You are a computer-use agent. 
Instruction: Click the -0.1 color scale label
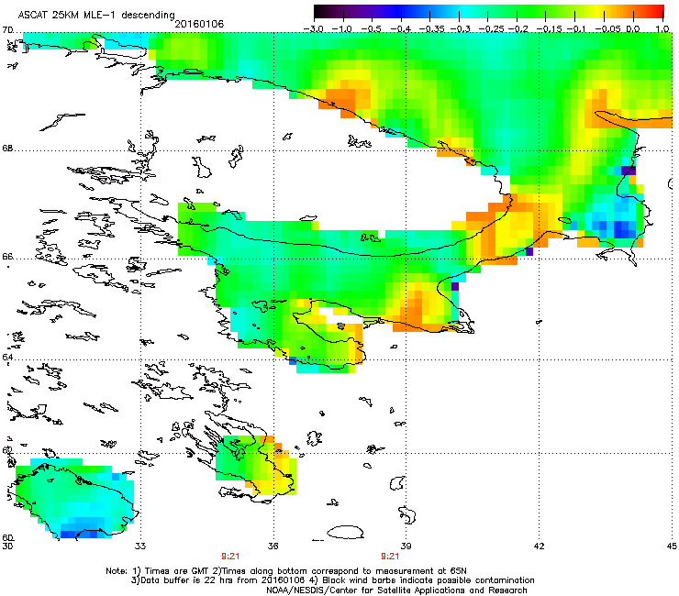(576, 28)
